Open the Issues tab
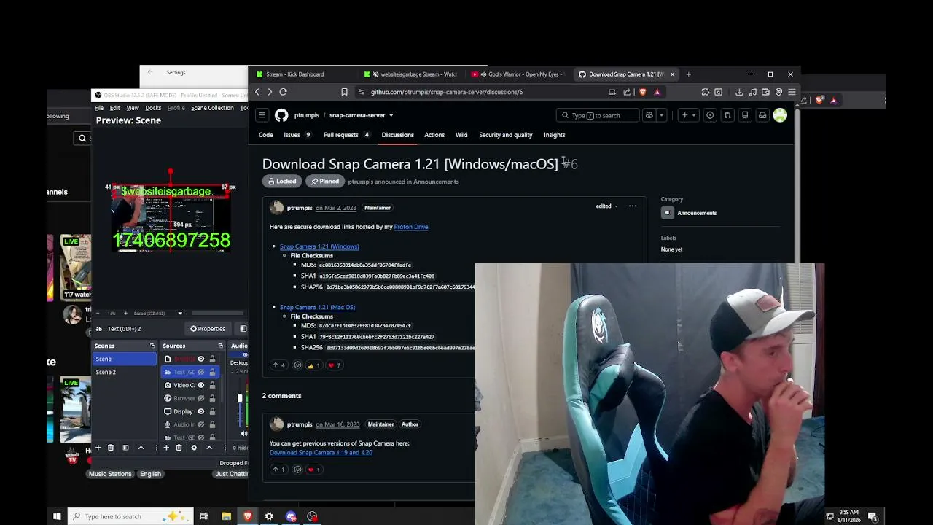Screen dimensions: 933x525 click(297, 135)
